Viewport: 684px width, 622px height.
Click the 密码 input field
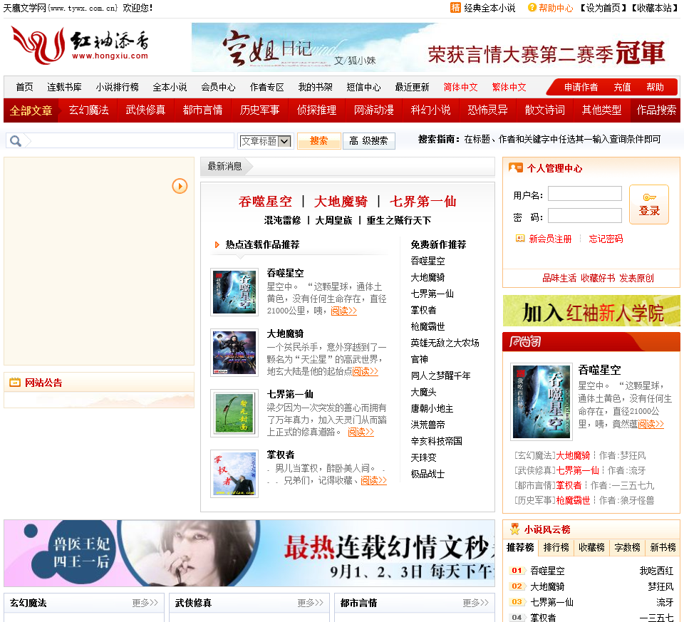[x=584, y=215]
